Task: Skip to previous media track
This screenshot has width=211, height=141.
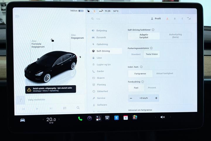Action: click(x=23, y=109)
